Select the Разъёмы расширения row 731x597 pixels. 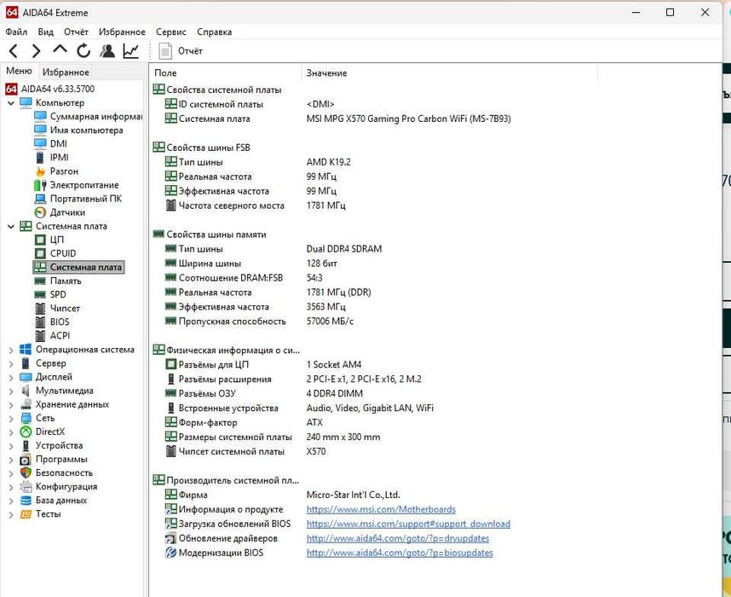pyautogui.click(x=293, y=379)
